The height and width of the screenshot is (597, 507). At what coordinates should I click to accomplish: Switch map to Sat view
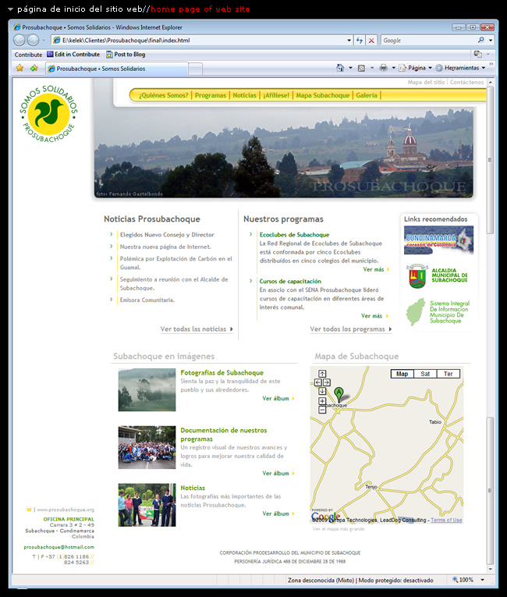point(425,374)
